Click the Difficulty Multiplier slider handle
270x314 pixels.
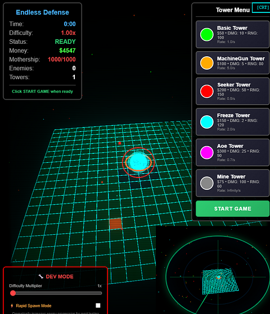tap(13, 293)
